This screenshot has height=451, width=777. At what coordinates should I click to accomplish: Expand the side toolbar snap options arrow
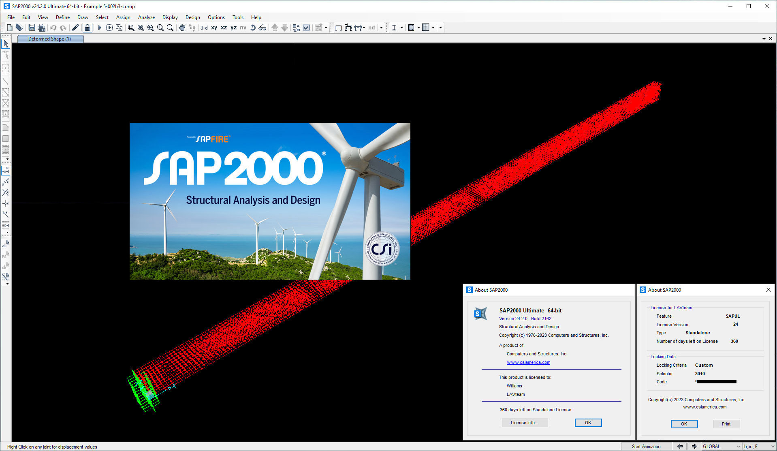click(x=7, y=233)
